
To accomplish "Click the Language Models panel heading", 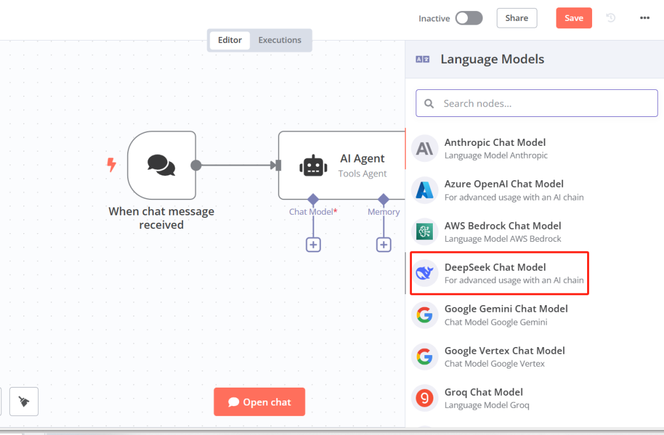I will pyautogui.click(x=492, y=59).
